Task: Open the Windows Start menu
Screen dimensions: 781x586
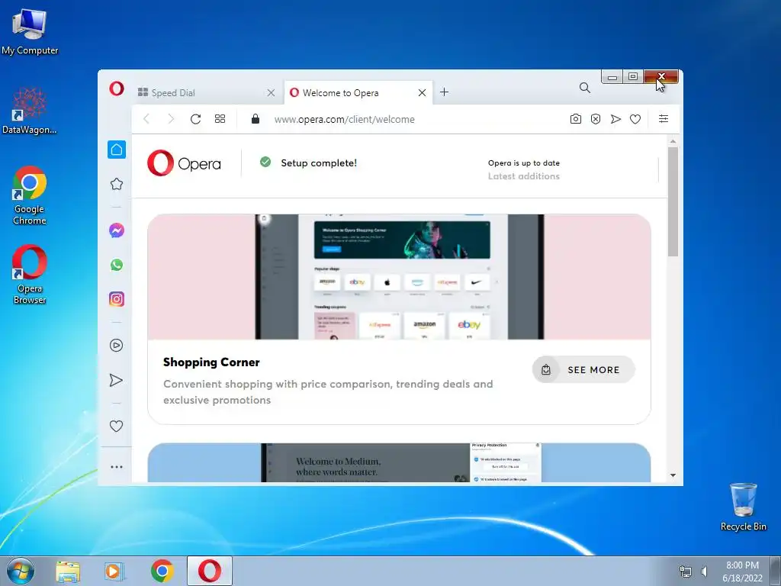Action: [x=21, y=571]
